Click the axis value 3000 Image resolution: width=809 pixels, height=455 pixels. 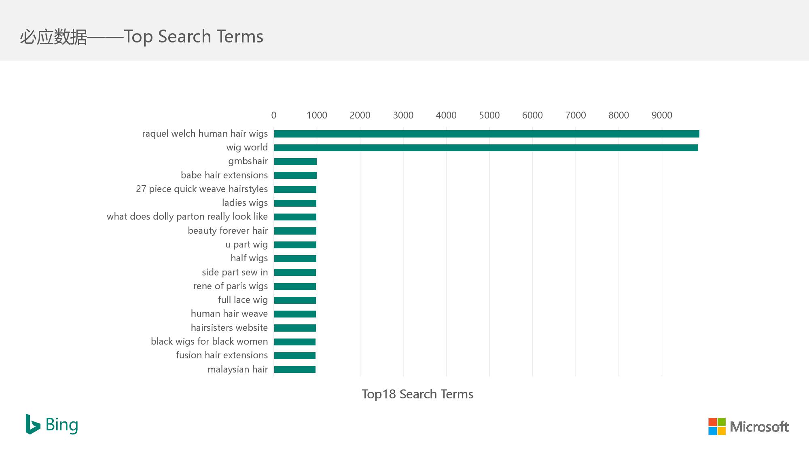tap(403, 115)
